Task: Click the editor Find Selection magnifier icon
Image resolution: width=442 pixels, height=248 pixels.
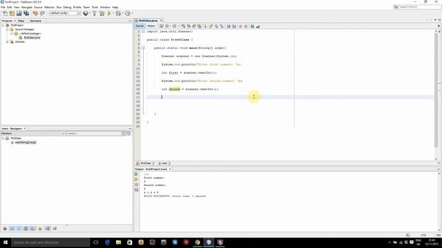Action: [183, 26]
